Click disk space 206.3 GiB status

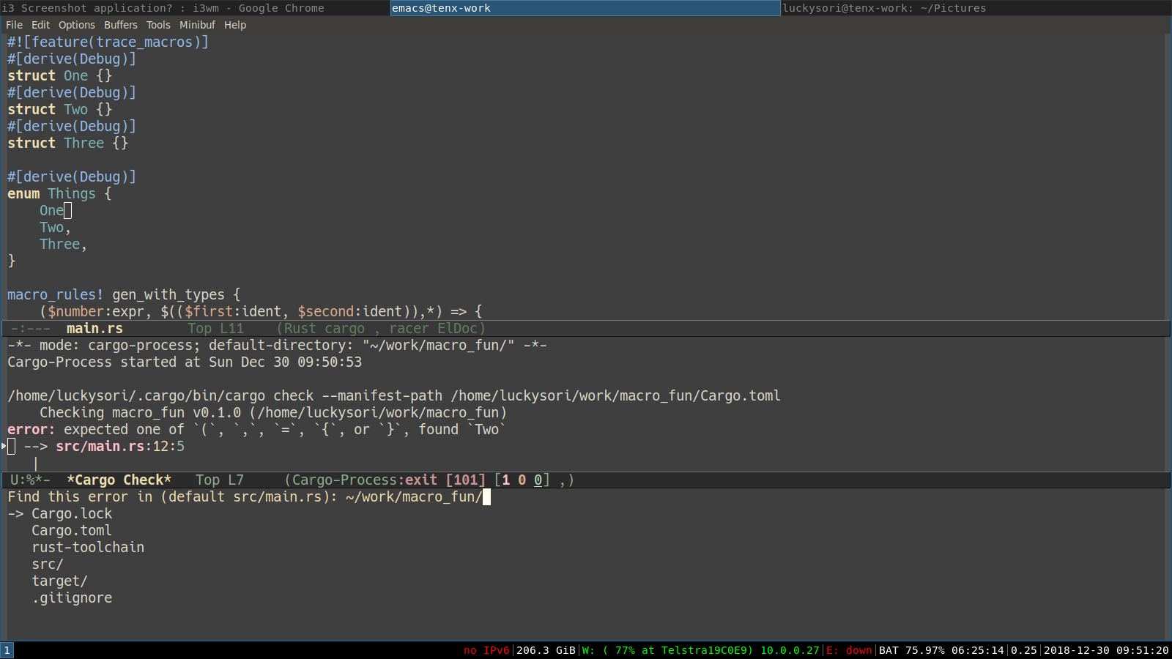[x=546, y=650]
